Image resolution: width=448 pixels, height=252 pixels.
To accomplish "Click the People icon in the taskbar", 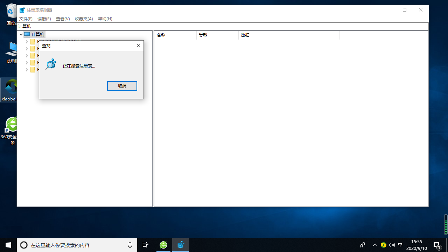I will (363, 245).
